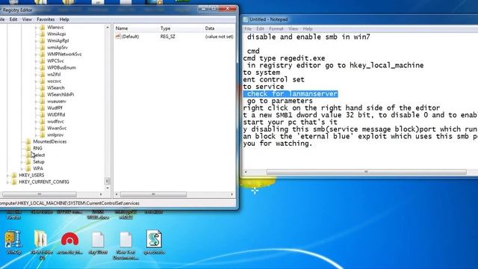The width and height of the screenshot is (478, 269).
Task: Click the values pane horizontal scrollbar thumb
Action: tap(153, 194)
